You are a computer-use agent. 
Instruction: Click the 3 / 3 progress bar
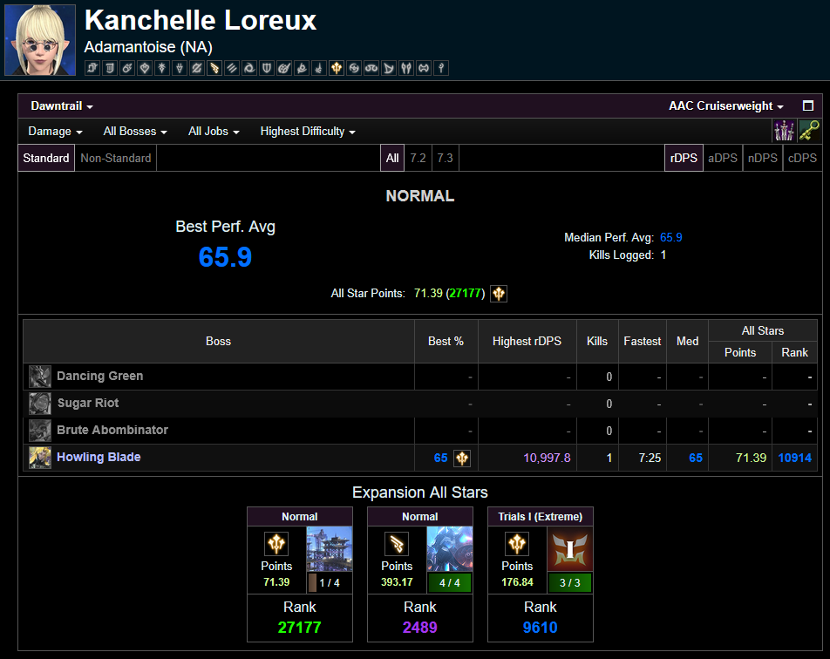click(569, 583)
